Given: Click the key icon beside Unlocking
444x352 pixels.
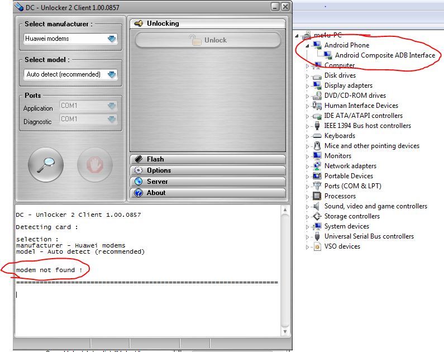Looking at the screenshot, I should coord(139,23).
